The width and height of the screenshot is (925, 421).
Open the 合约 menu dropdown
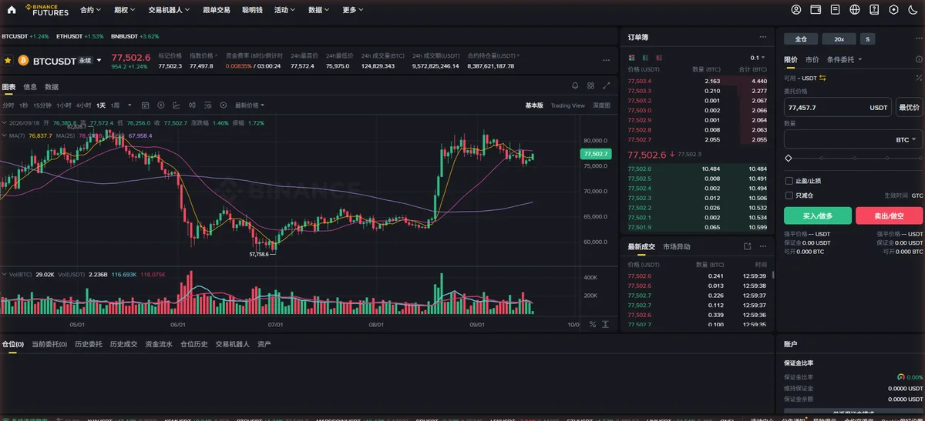tap(89, 10)
